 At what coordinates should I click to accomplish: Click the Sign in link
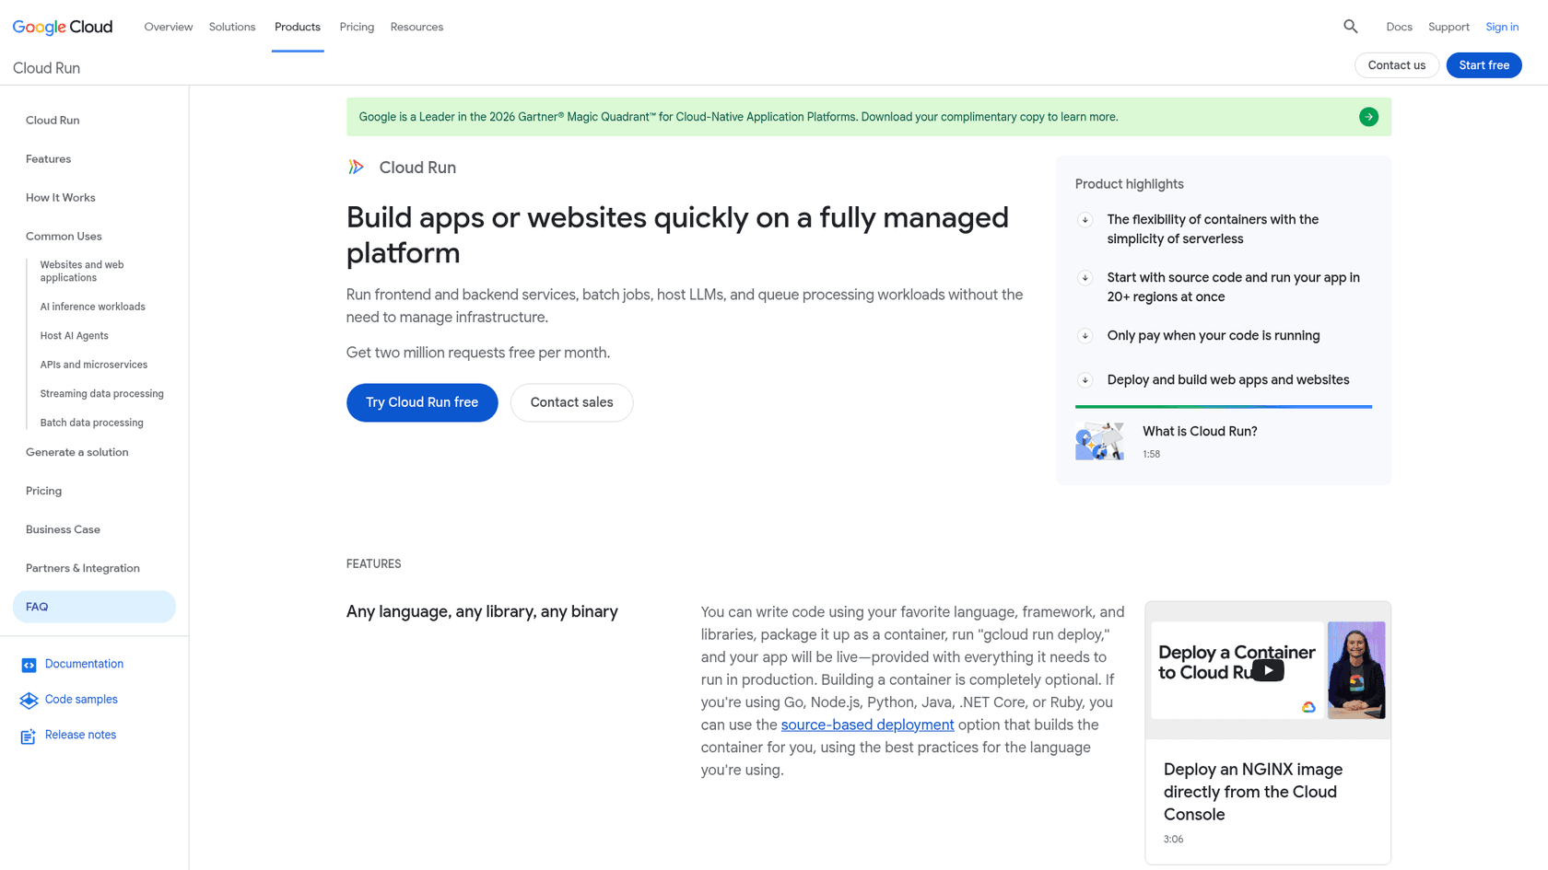click(1502, 27)
